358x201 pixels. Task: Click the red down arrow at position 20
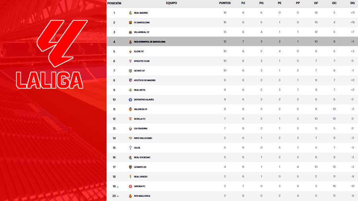118,196
